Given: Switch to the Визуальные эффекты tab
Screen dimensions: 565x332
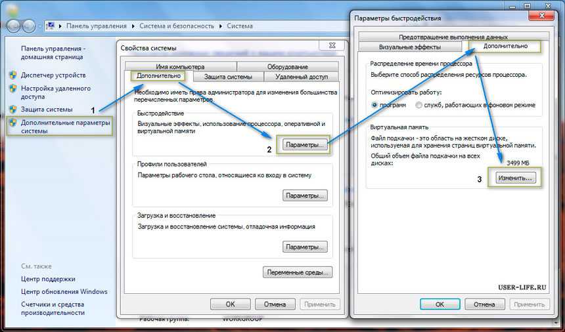Looking at the screenshot, I should click(x=411, y=47).
